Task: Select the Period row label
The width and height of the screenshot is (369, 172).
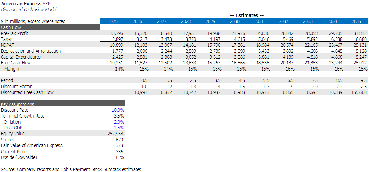Action: (7, 80)
